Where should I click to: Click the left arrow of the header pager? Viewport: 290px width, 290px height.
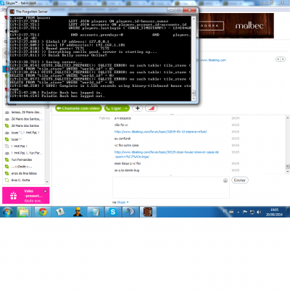click(278, 59)
